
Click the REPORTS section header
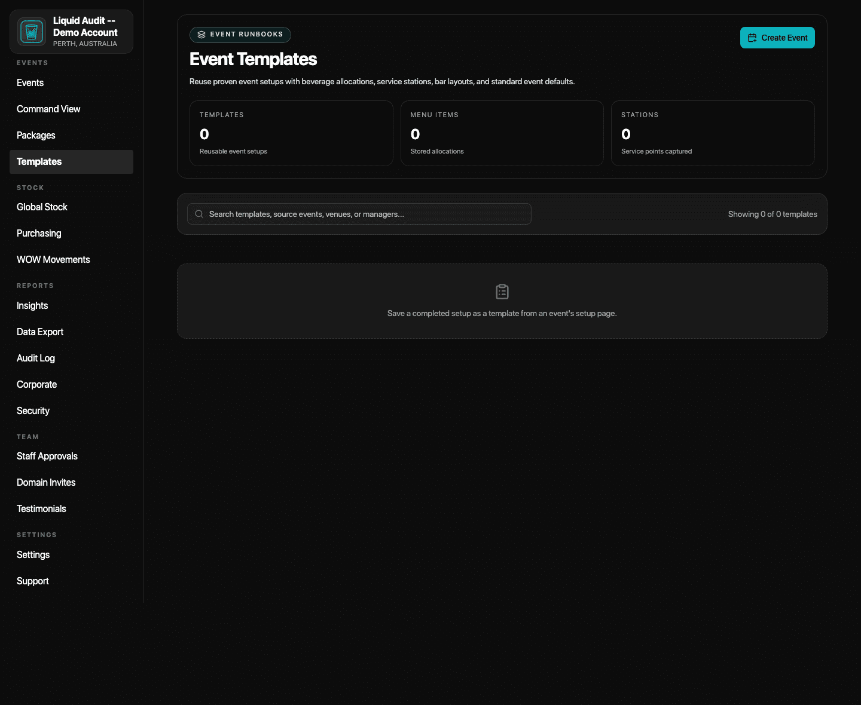pos(35,286)
